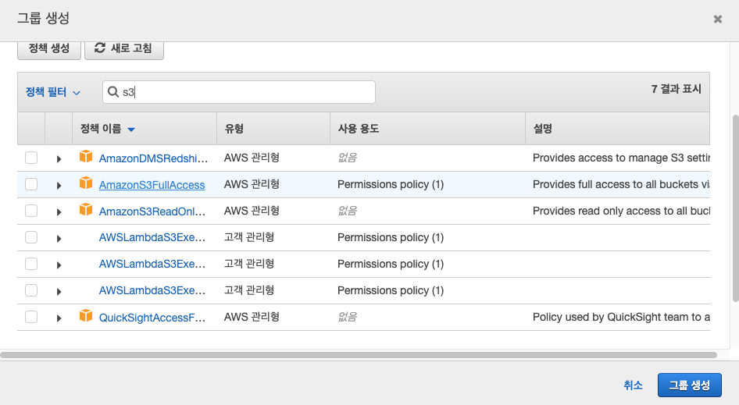This screenshot has width=739, height=405.
Task: Click the policy search field containing s3
Action: [x=239, y=92]
